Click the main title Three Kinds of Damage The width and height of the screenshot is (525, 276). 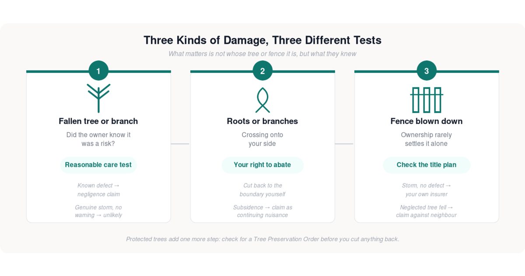(262, 40)
